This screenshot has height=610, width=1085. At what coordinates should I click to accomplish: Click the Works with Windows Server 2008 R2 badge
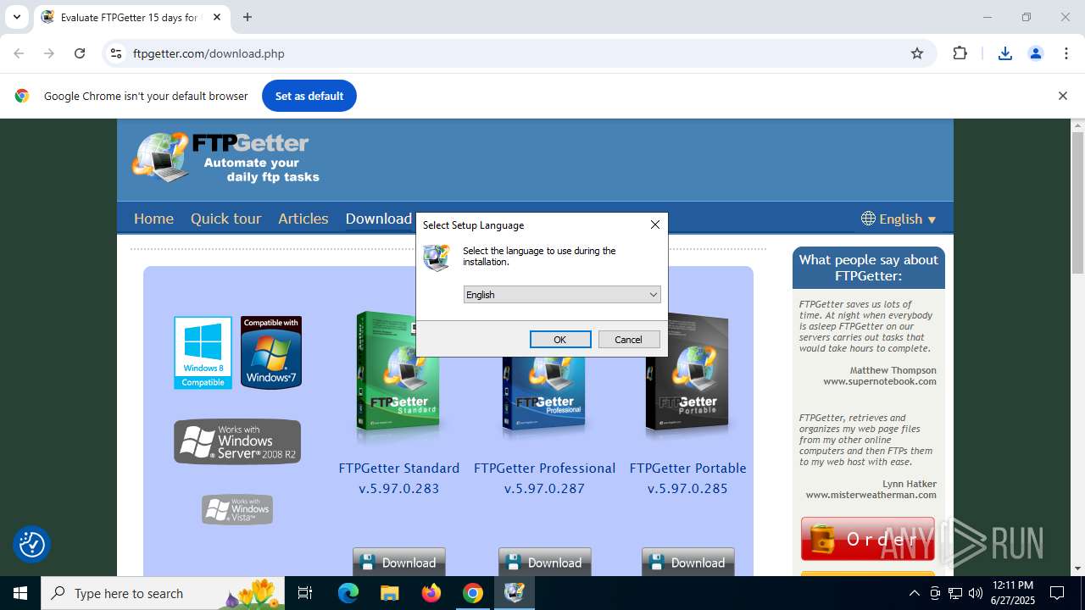coord(237,441)
